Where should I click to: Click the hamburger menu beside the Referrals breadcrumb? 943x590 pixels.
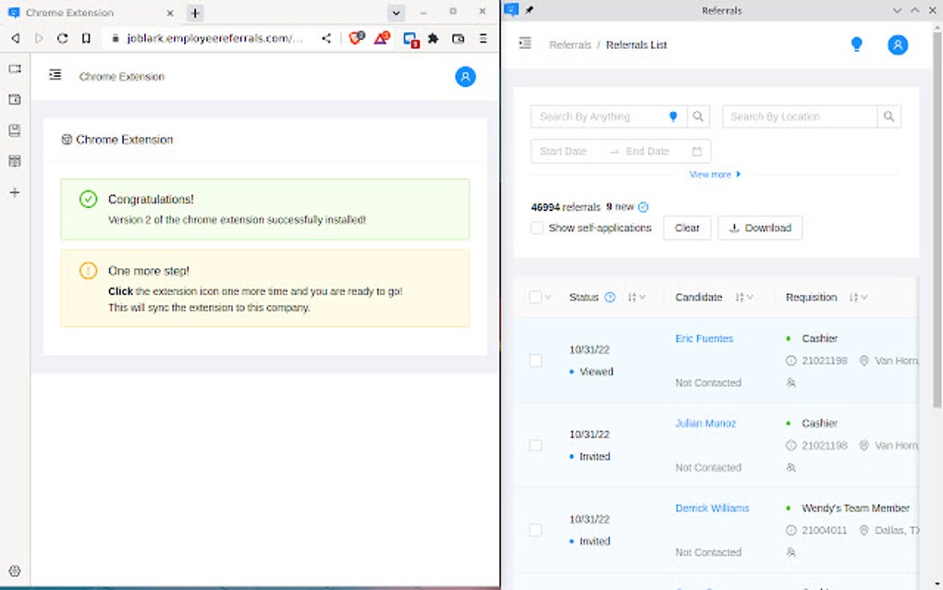point(527,43)
